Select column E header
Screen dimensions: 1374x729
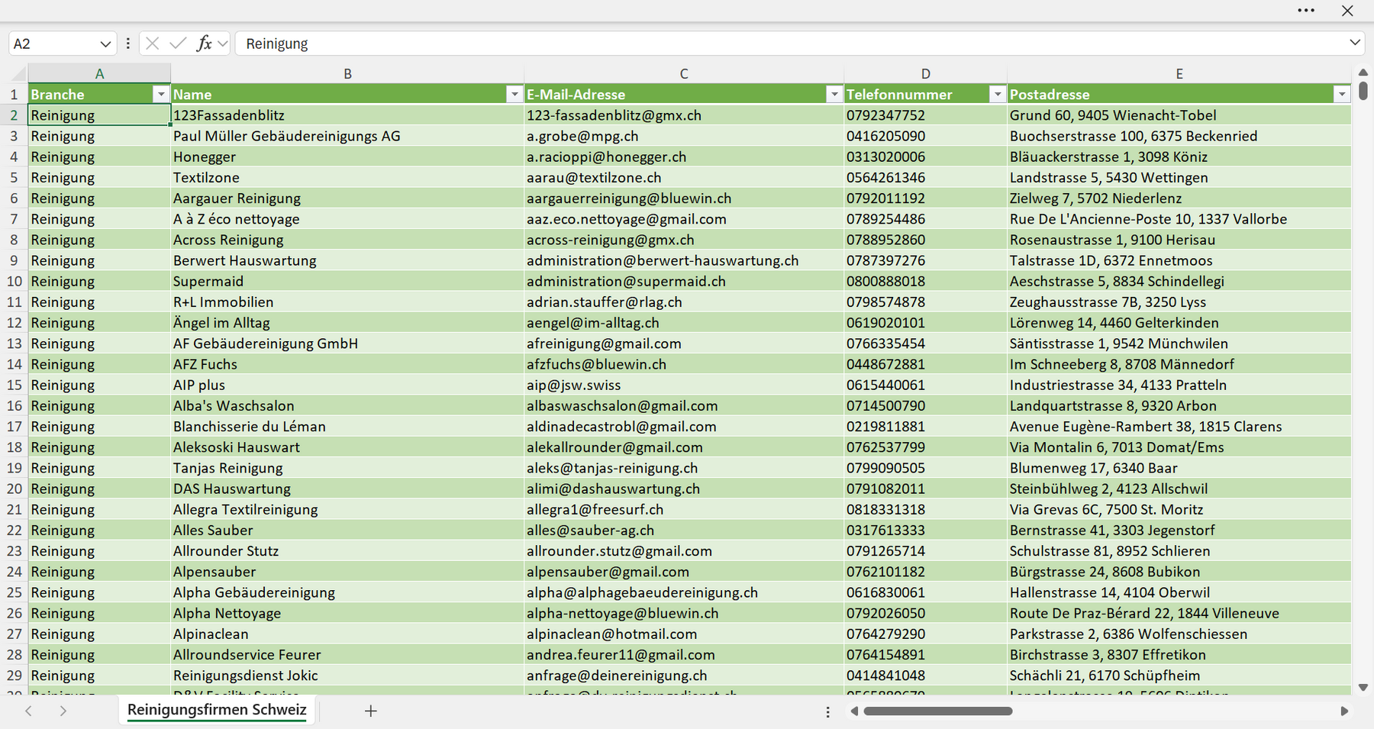(1179, 74)
